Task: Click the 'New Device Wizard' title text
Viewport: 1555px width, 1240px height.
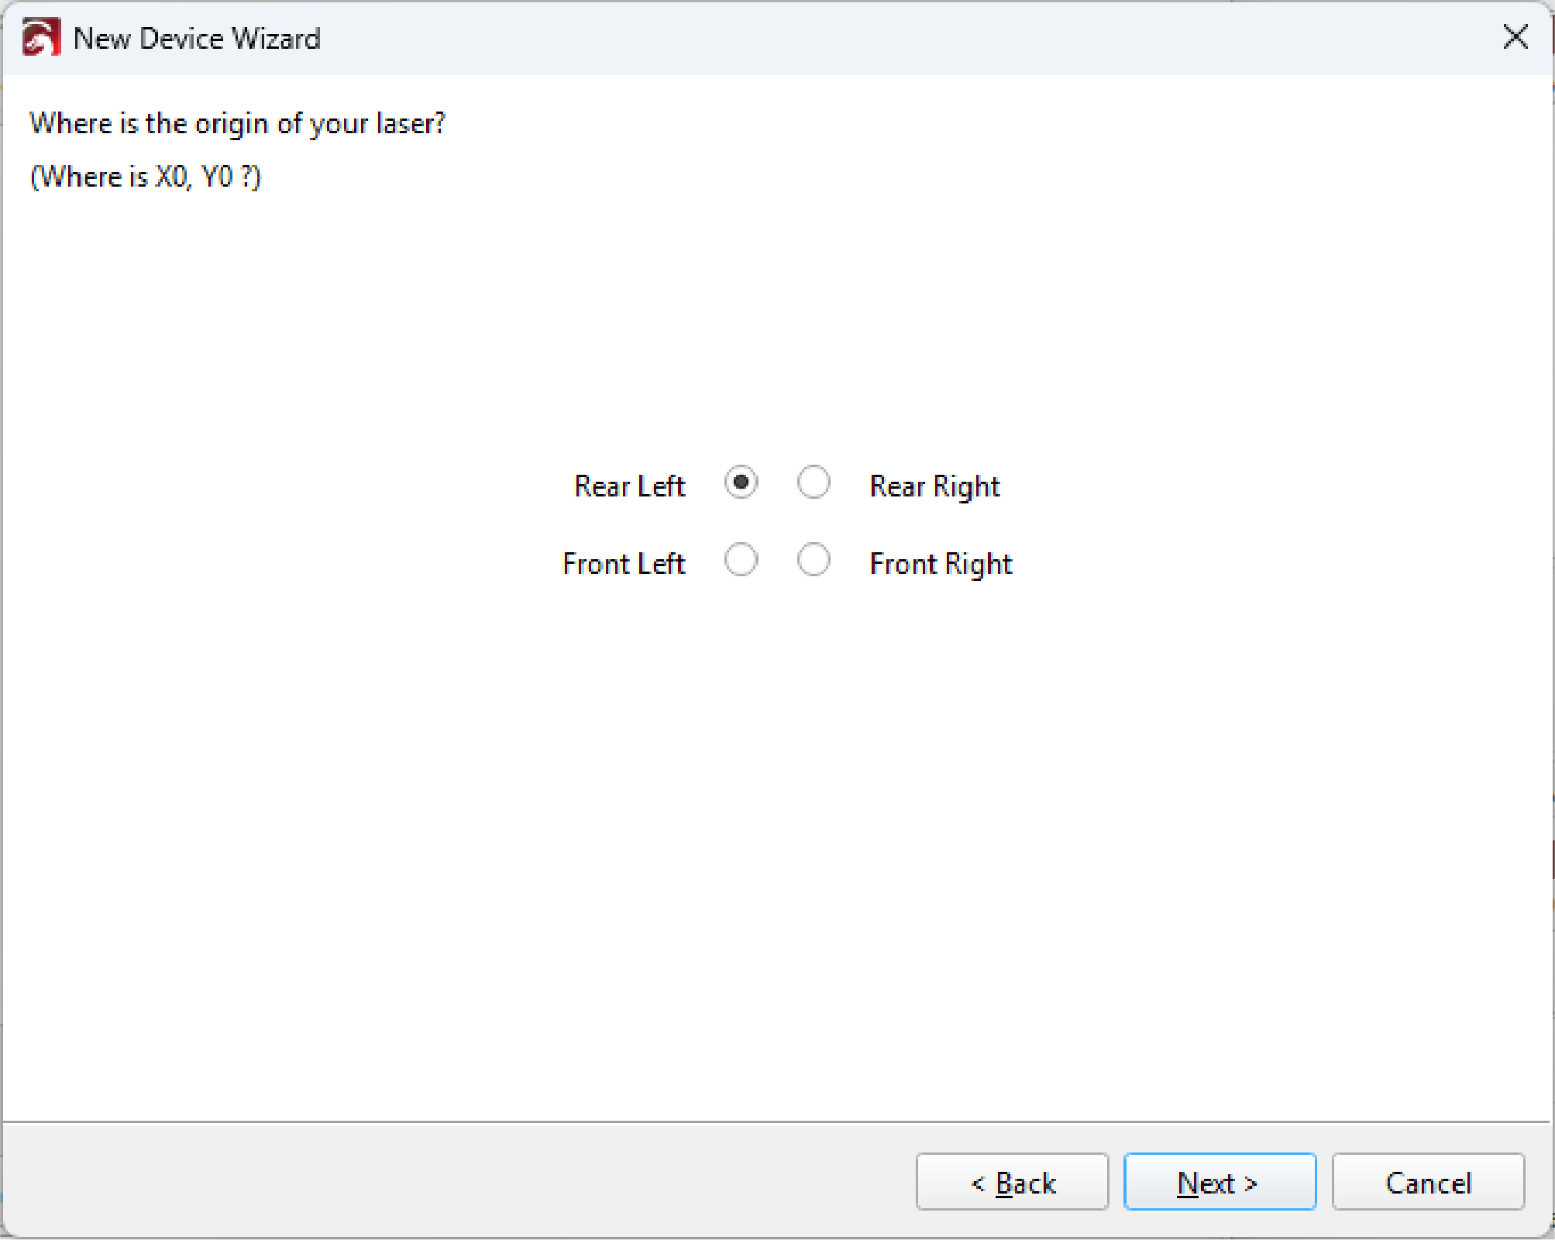Action: (x=197, y=38)
